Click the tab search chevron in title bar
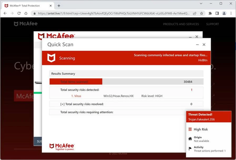The image size is (236, 160). (201, 3)
